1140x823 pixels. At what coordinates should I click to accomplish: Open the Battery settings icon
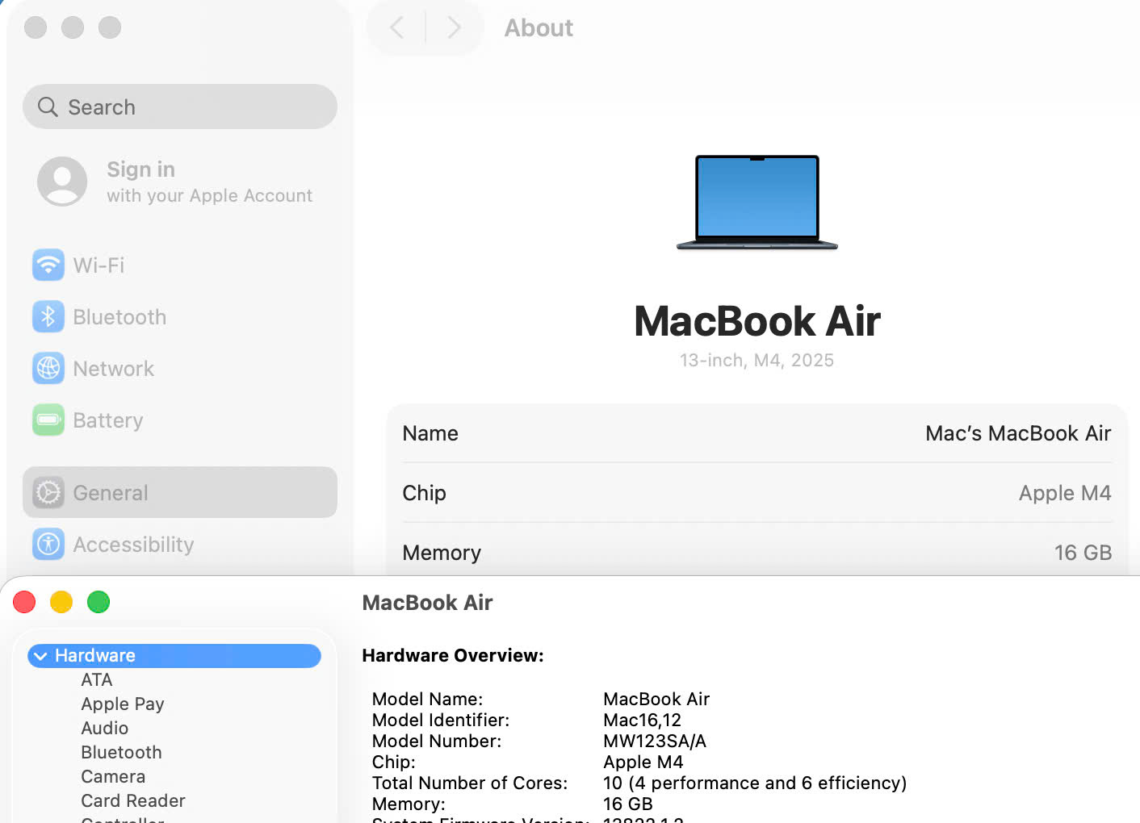click(48, 420)
